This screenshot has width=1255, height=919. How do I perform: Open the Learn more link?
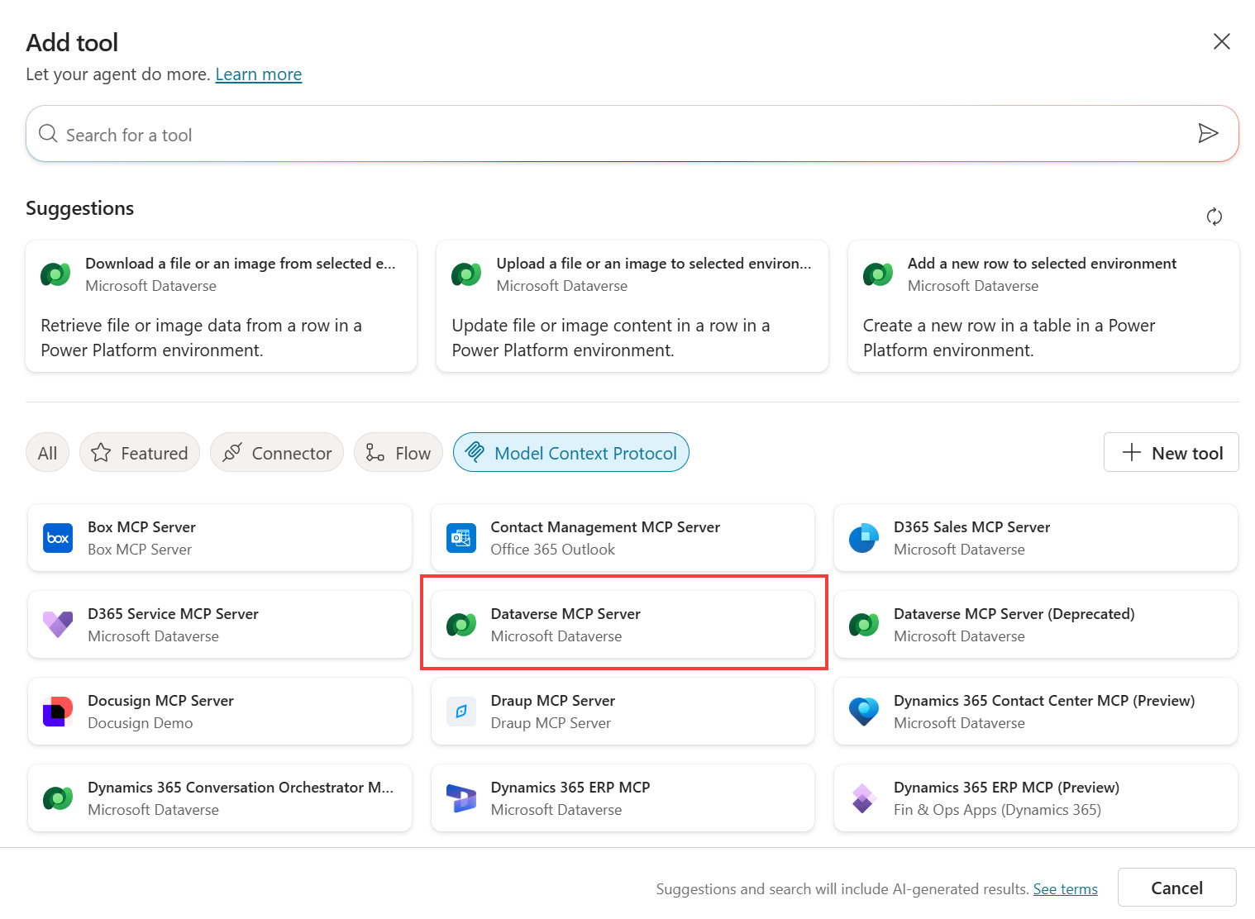tap(258, 74)
